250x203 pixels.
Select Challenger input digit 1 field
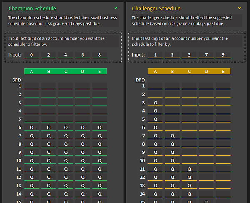155,55
